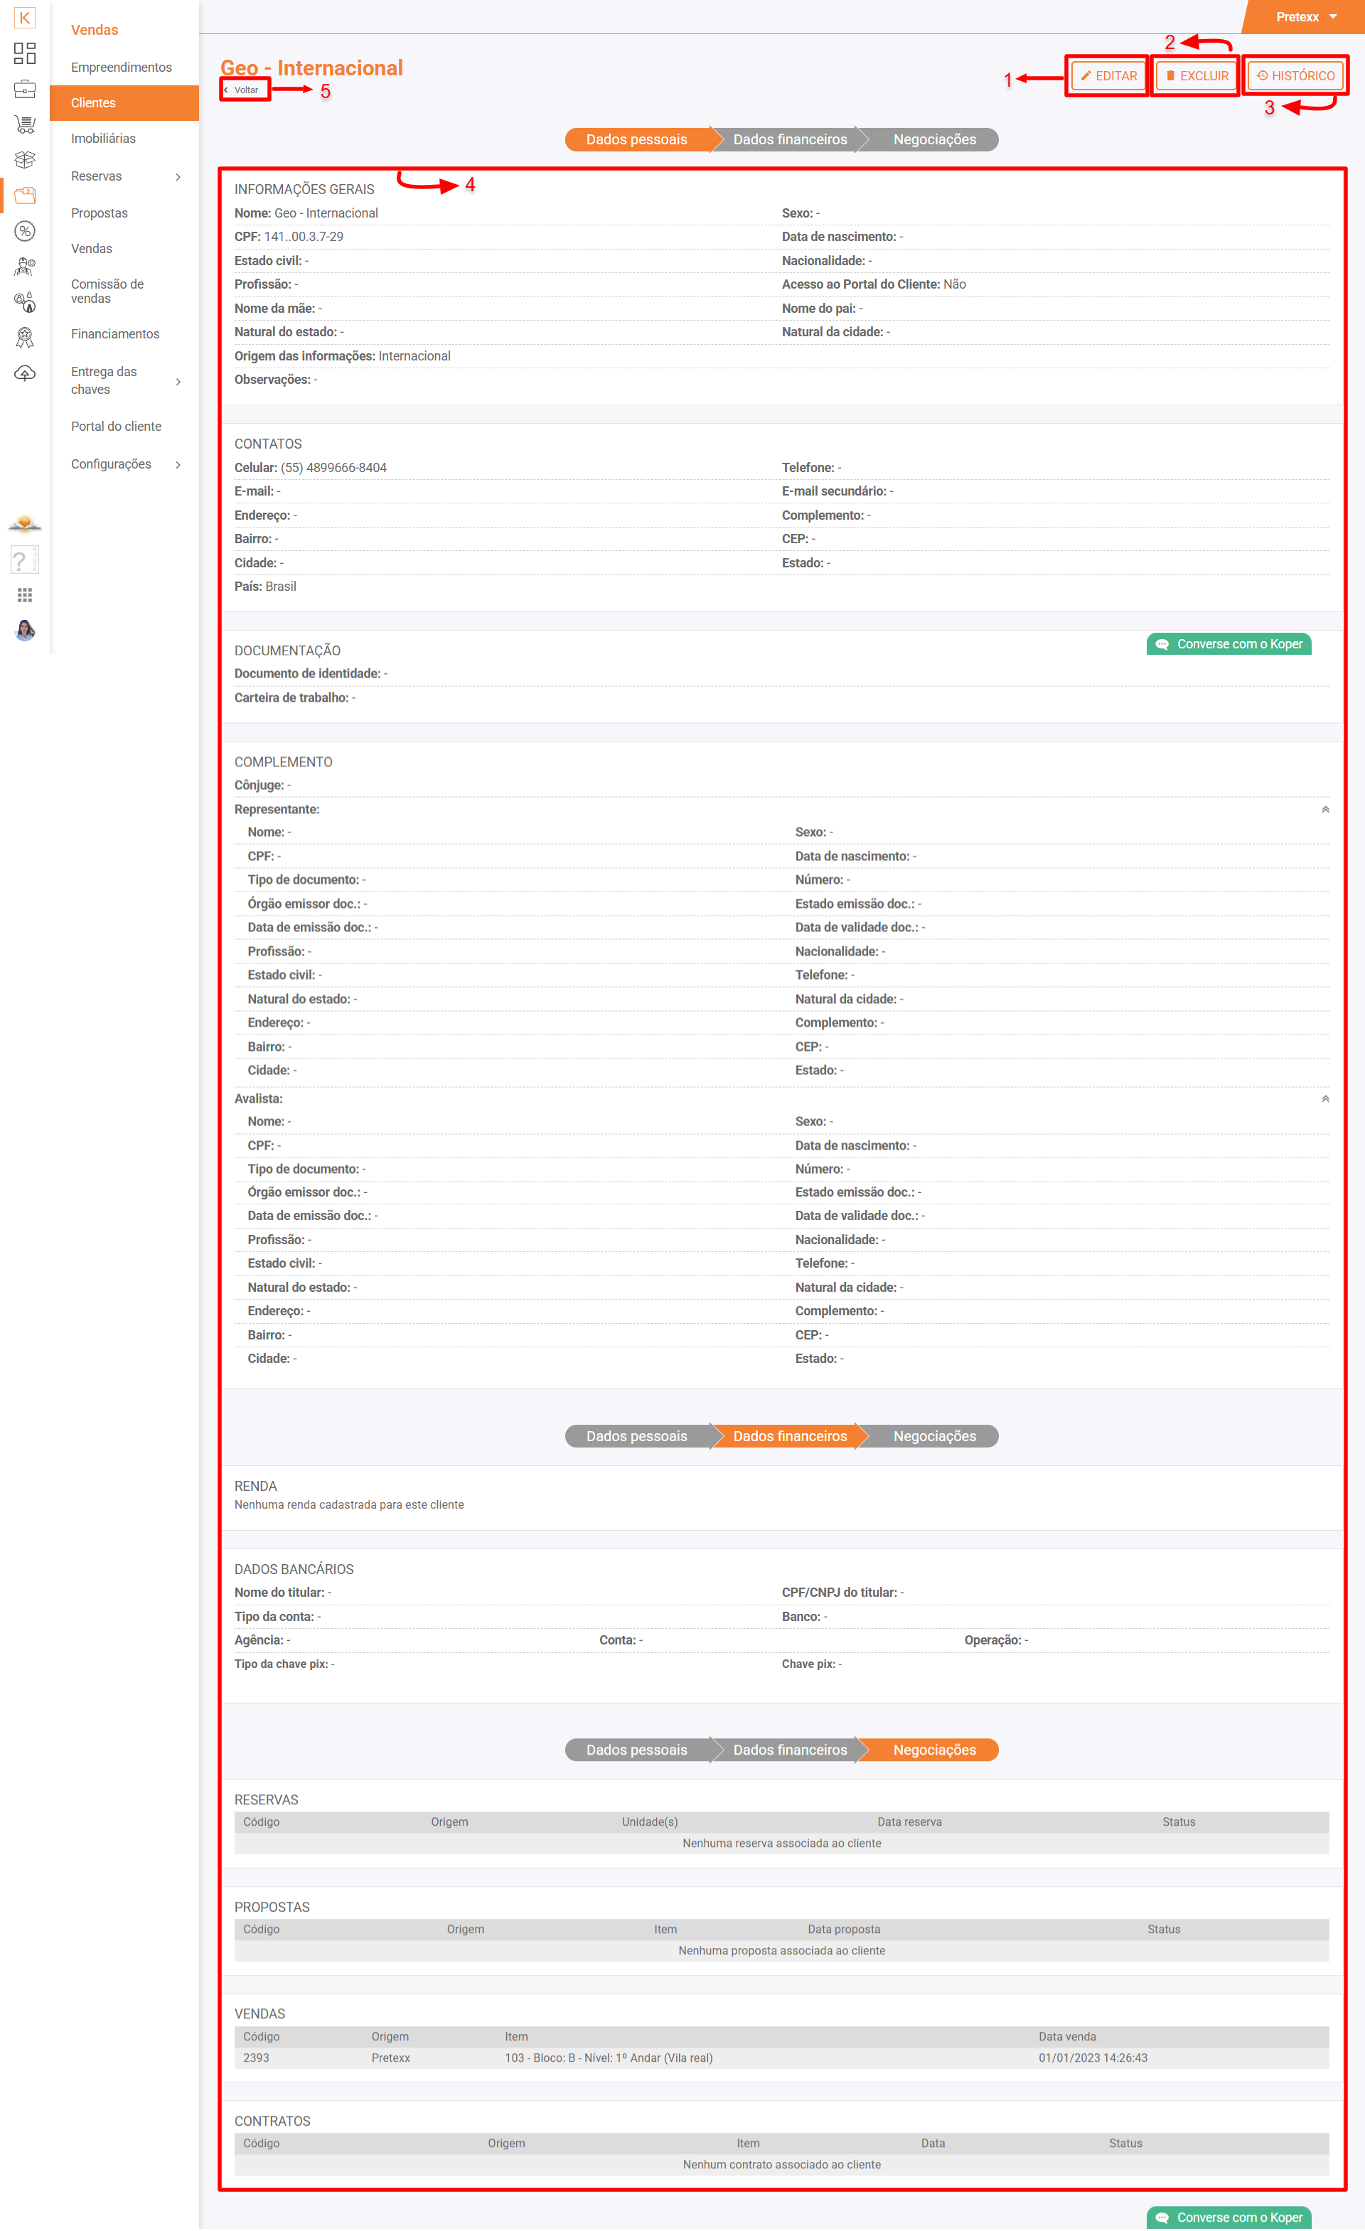Viewport: 1365px width, 2231px height.
Task: Click the briefcase icon in left rail
Action: coord(24,89)
